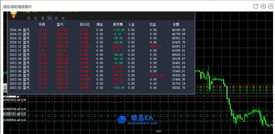
Task: Switch to the 综 summary tab
Action: point(29,18)
